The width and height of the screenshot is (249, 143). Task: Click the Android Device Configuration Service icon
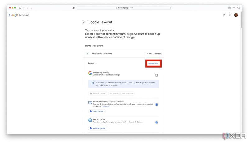(90, 102)
